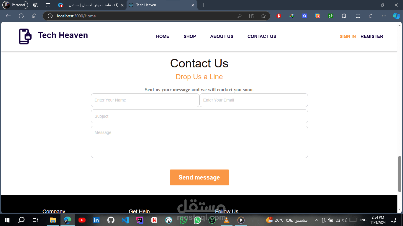The width and height of the screenshot is (403, 226).
Task: Click the Send message button
Action: 199,177
